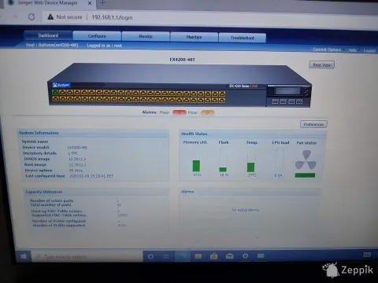The width and height of the screenshot is (378, 283).
Task: Click the taskbar search box
Action: (87, 256)
